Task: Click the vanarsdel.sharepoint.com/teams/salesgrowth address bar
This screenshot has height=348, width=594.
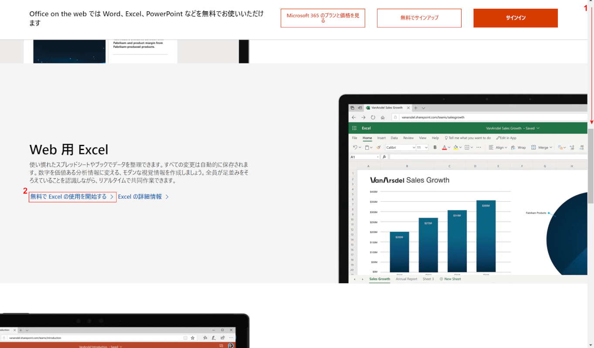Action: pyautogui.click(x=489, y=117)
